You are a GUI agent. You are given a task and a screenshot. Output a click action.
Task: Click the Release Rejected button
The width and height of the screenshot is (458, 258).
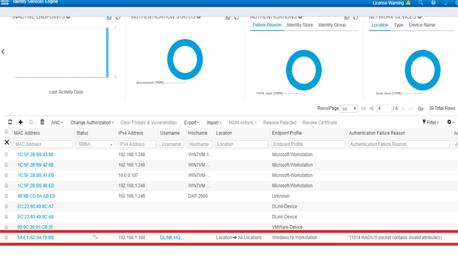[x=280, y=123]
